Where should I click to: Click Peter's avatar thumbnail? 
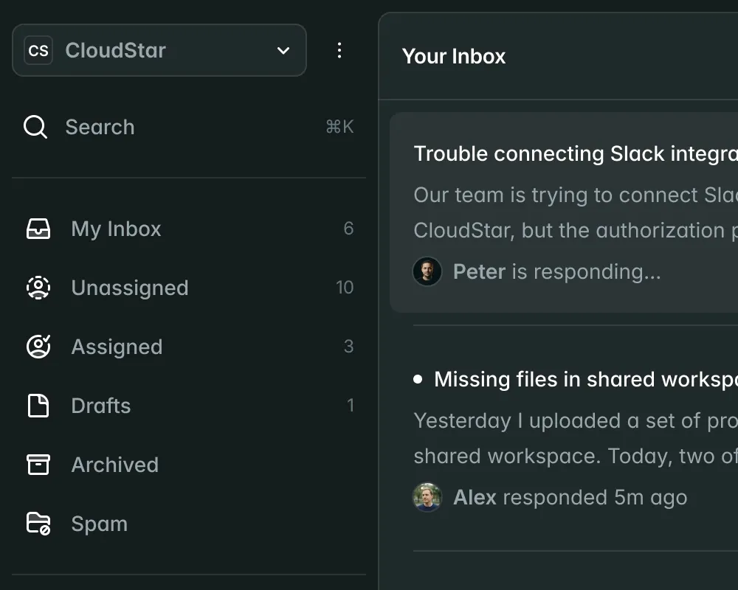click(x=427, y=271)
